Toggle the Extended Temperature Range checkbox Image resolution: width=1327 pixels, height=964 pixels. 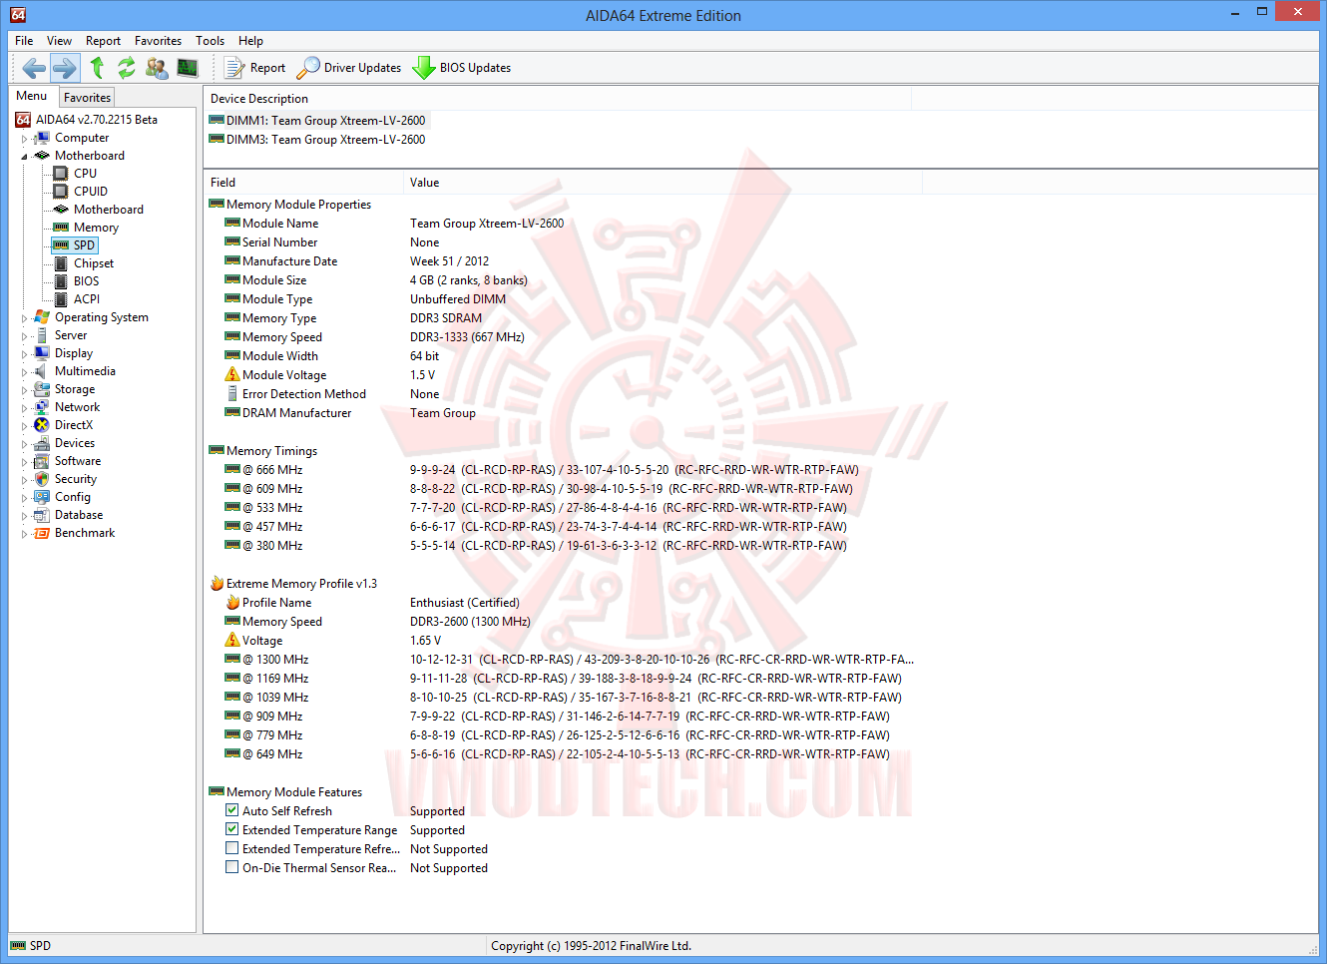coord(232,829)
